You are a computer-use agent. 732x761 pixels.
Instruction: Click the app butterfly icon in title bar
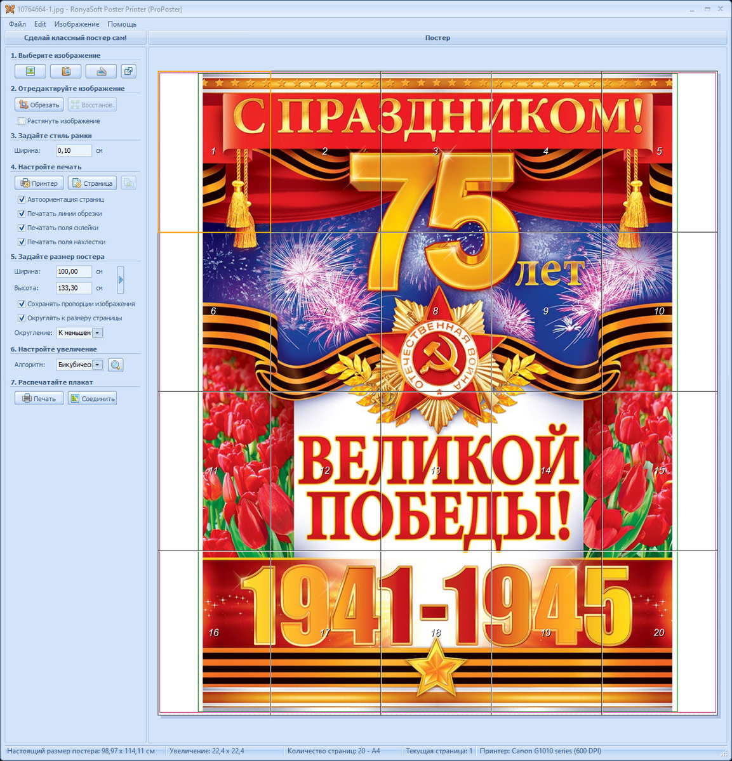pyautogui.click(x=10, y=9)
